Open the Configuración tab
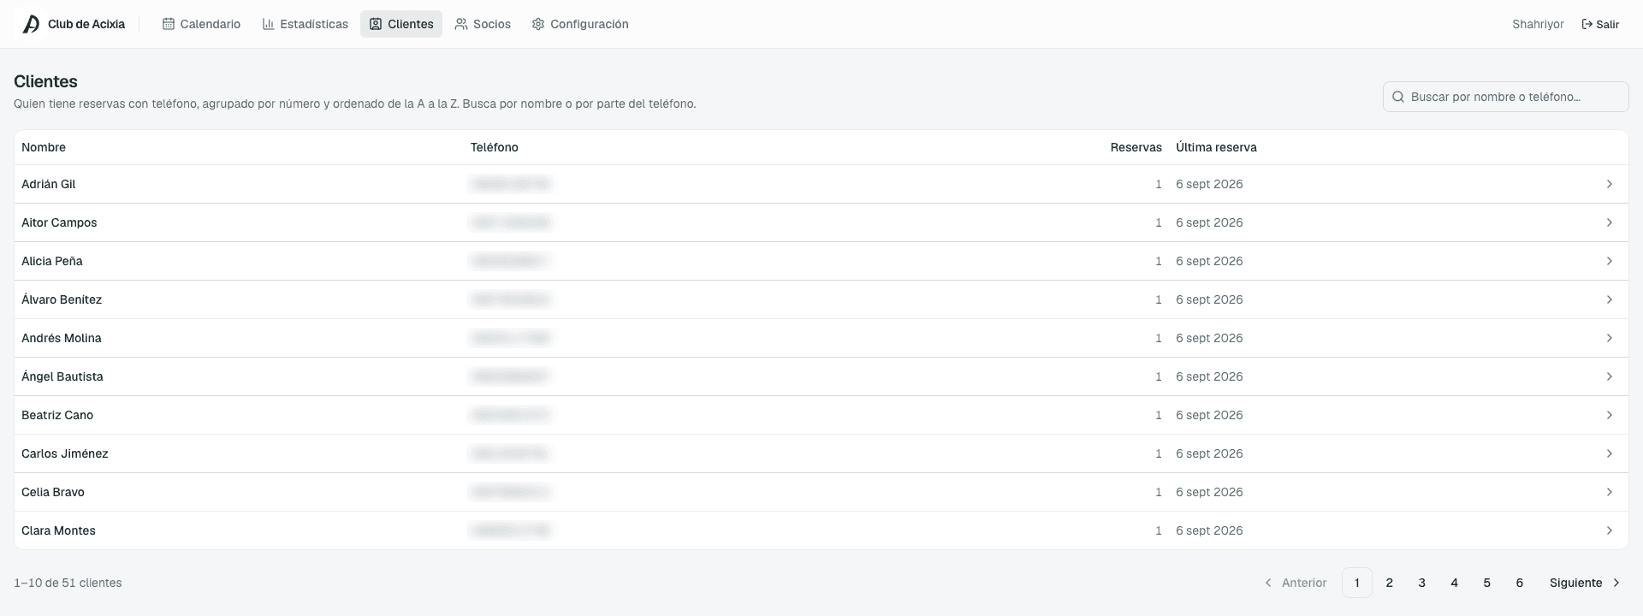Image resolution: width=1643 pixels, height=616 pixels. 580,24
